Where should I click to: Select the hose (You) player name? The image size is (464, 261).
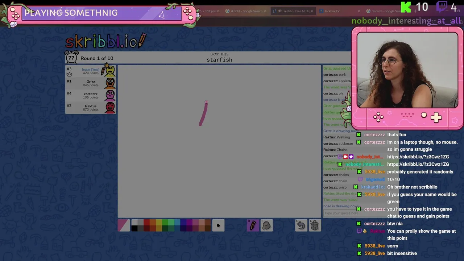pos(90,69)
